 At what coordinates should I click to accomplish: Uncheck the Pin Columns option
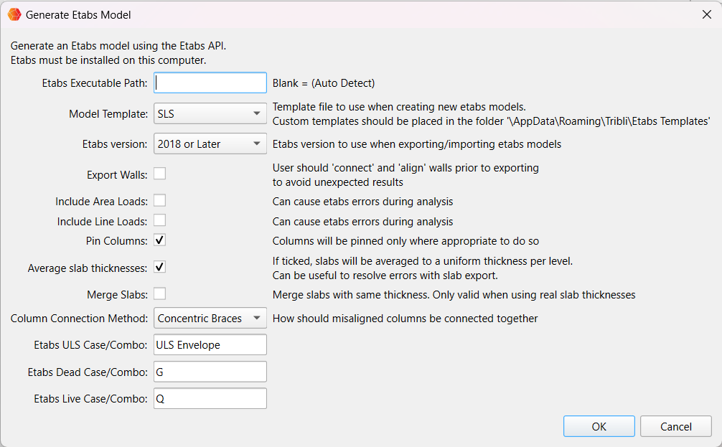(x=160, y=240)
